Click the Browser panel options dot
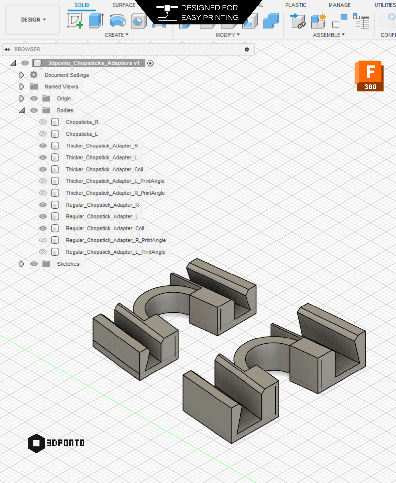The width and height of the screenshot is (396, 483). click(247, 49)
